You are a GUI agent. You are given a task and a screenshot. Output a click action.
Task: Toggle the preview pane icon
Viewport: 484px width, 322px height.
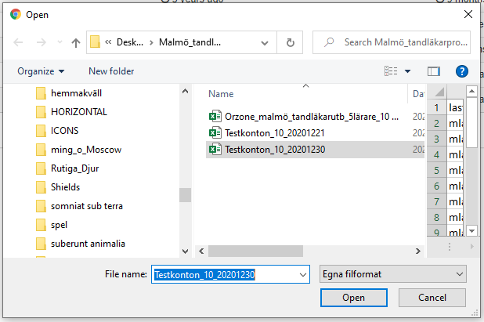pos(434,71)
